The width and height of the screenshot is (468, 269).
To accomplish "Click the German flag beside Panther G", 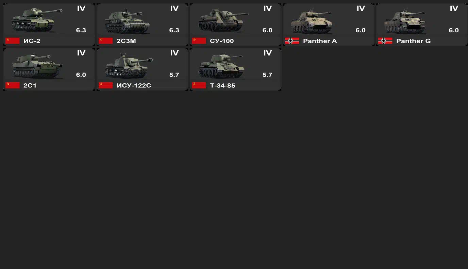I will click(385, 41).
